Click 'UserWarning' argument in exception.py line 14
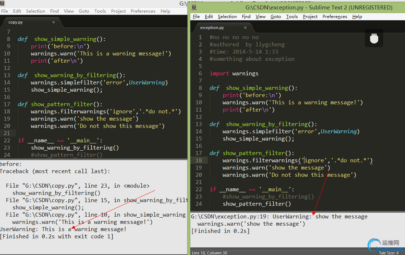This screenshot has width=405, height=255. (x=339, y=131)
